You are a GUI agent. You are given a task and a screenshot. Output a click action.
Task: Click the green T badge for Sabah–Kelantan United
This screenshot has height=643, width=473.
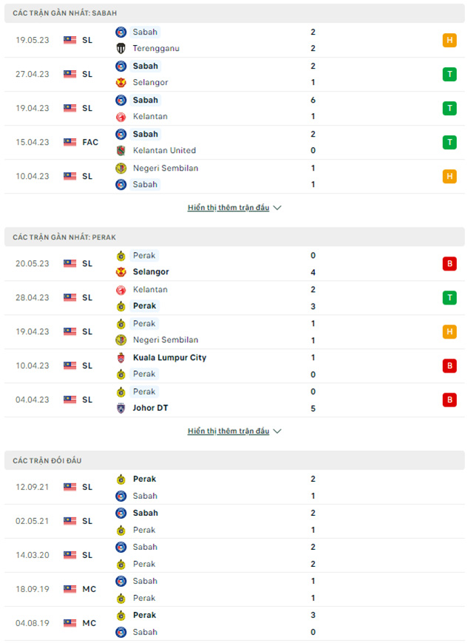(449, 142)
